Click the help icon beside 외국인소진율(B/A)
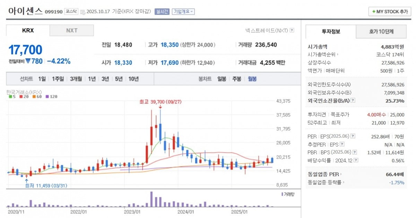This screenshot has width=416, height=218. 353,101
